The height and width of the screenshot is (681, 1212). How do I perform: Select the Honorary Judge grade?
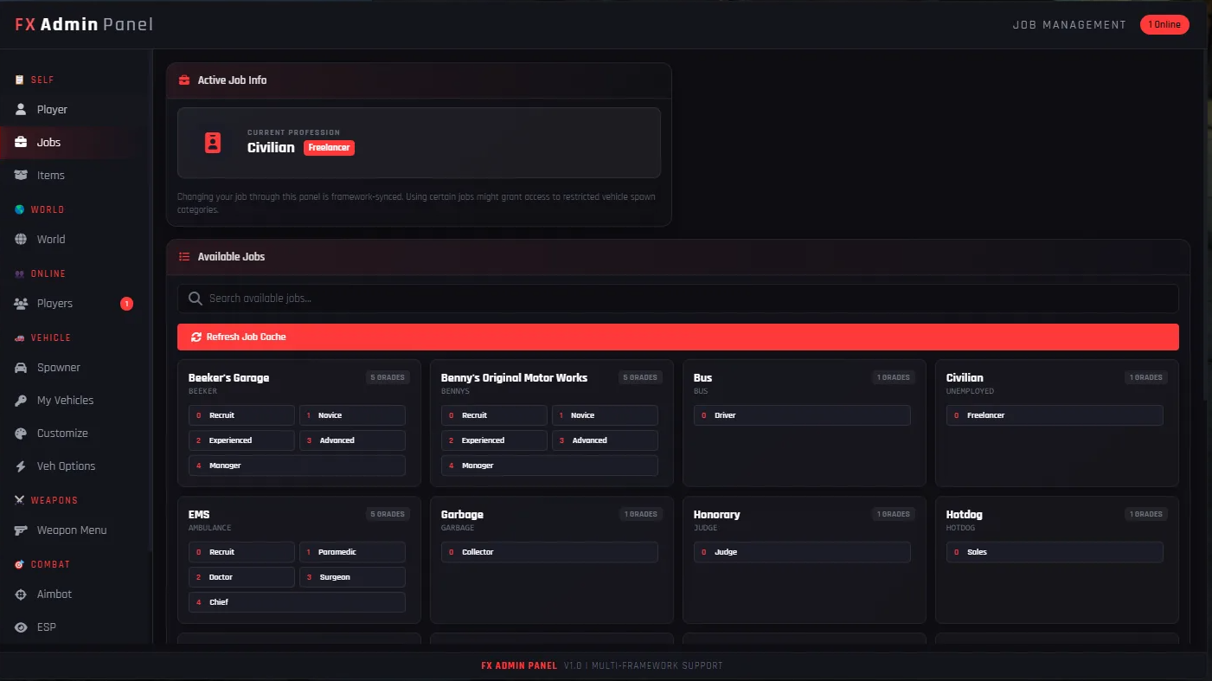(802, 552)
